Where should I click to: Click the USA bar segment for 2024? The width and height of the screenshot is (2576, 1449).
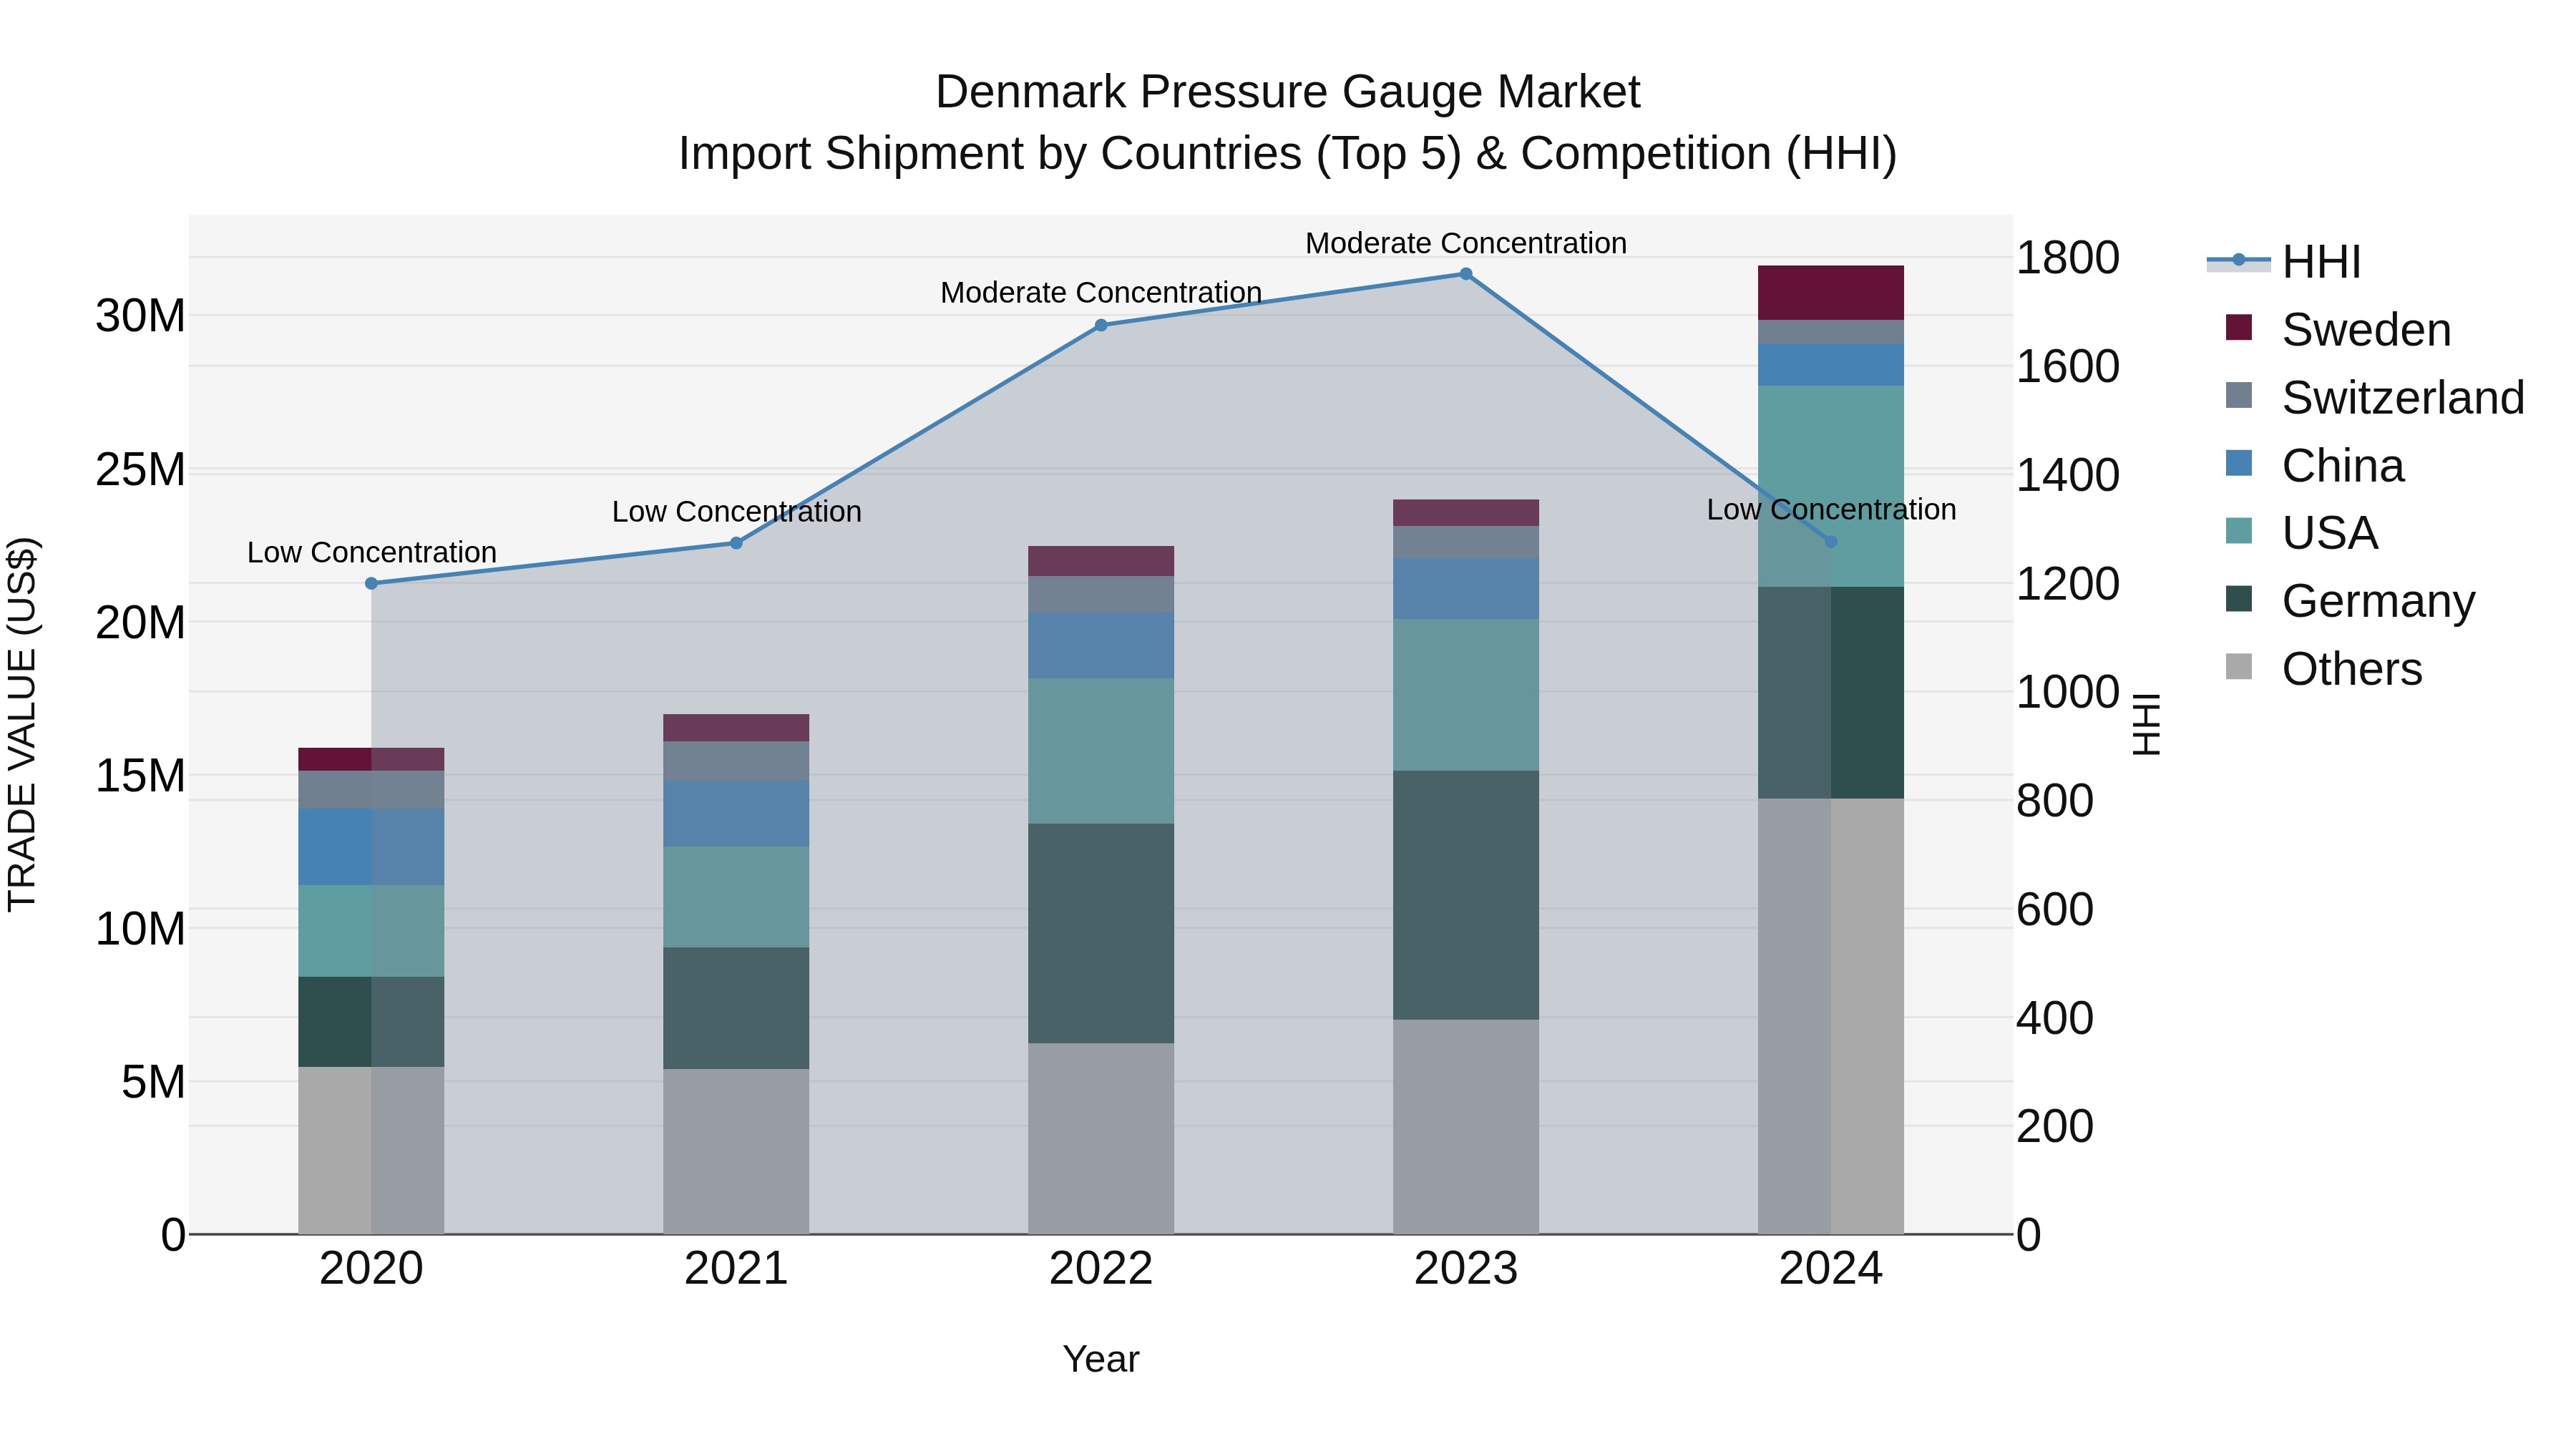coord(1831,486)
